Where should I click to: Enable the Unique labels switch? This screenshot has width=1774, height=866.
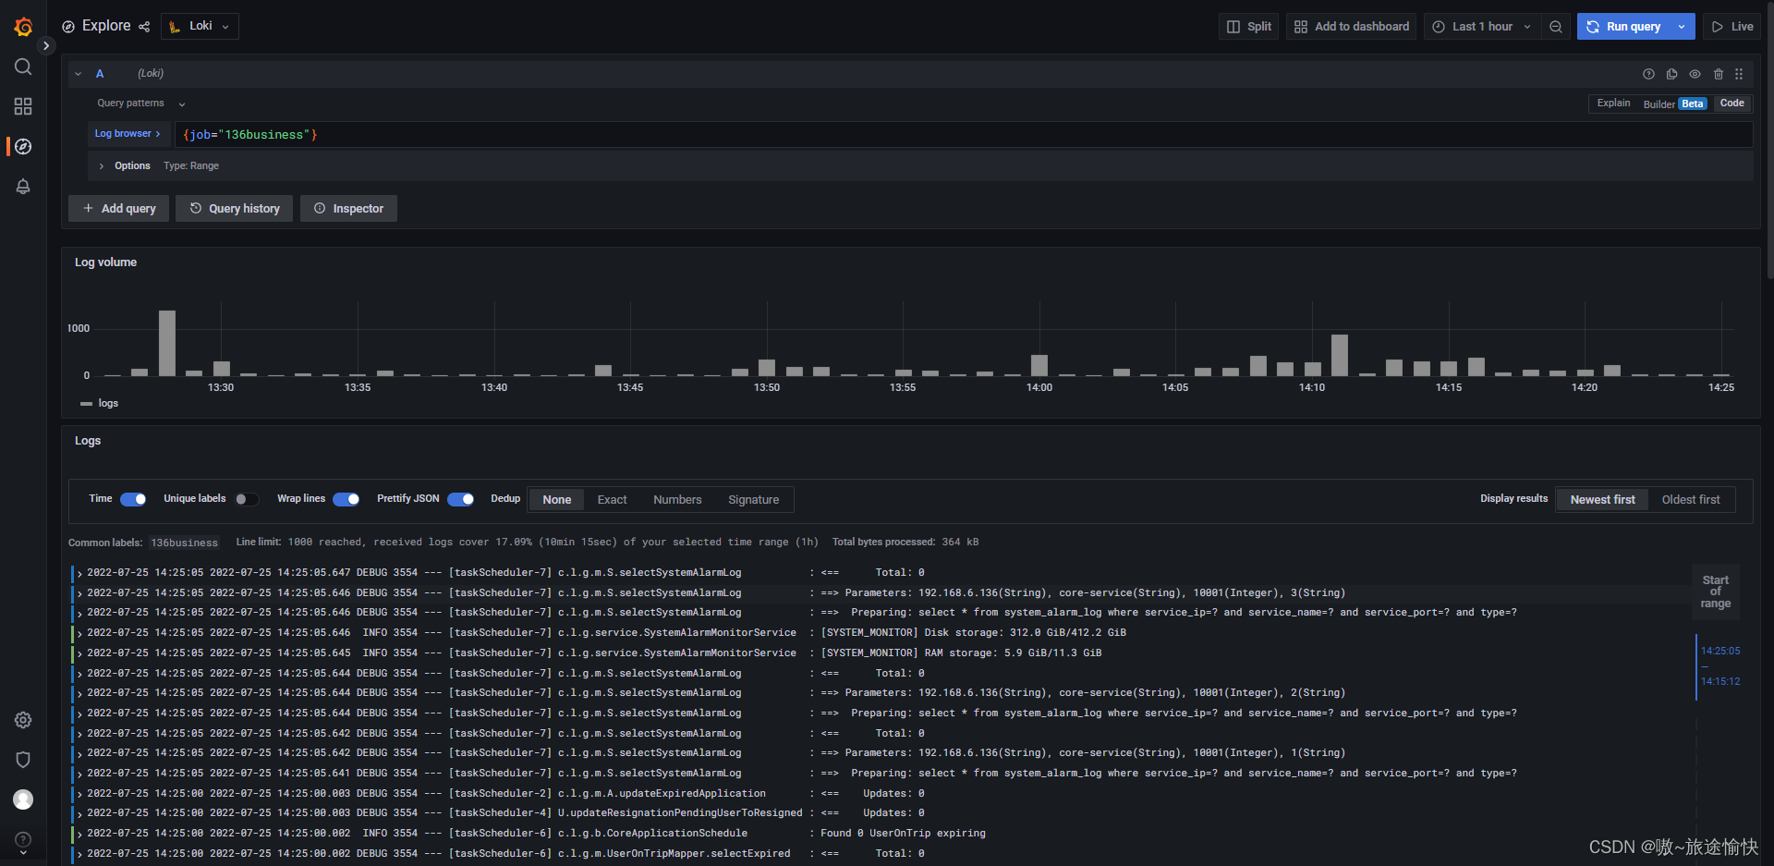pos(247,499)
